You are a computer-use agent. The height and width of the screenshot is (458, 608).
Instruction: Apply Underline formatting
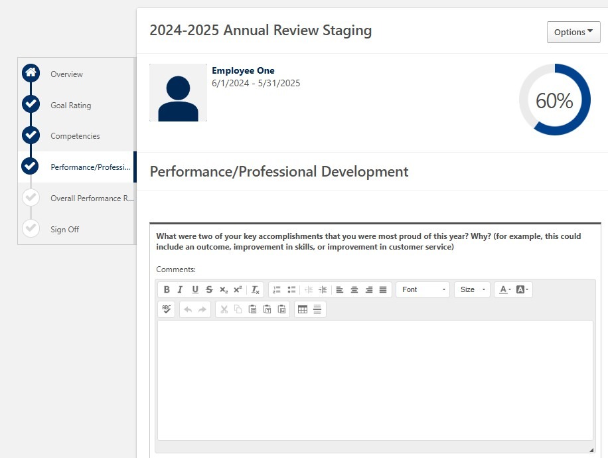point(195,289)
